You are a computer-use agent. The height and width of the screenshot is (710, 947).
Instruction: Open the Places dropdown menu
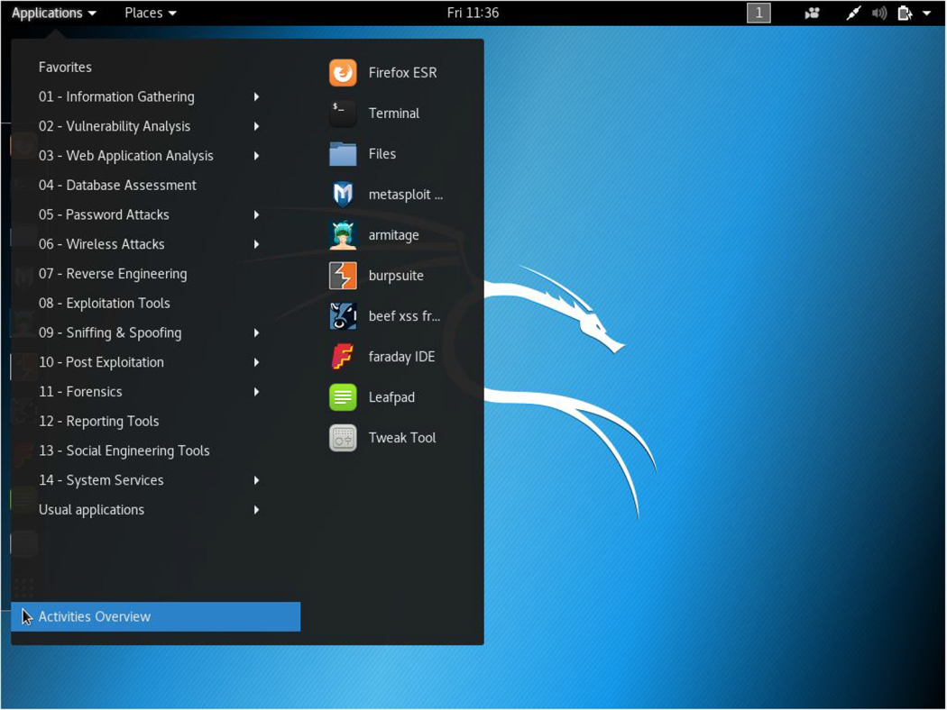pyautogui.click(x=150, y=13)
